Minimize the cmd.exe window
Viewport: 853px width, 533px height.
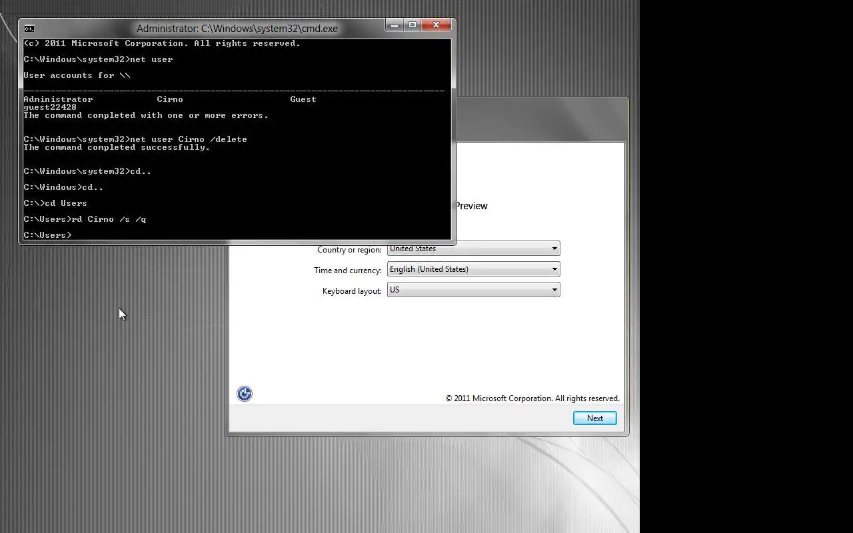[x=395, y=25]
